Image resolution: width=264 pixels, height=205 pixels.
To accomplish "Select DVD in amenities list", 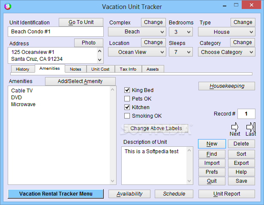I will [x=16, y=98].
